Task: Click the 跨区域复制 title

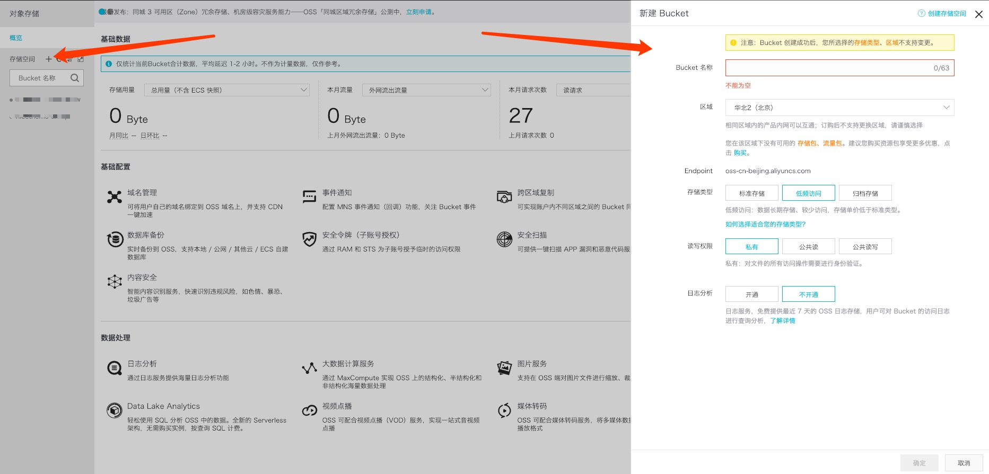Action: [x=536, y=193]
